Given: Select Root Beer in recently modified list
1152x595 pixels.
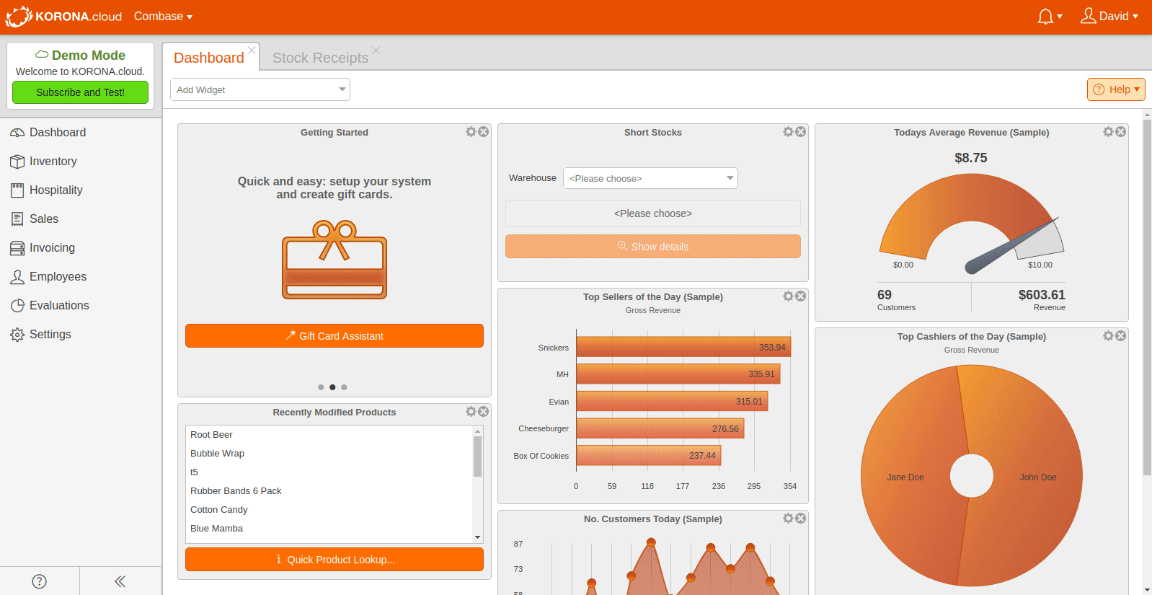Looking at the screenshot, I should [329, 435].
